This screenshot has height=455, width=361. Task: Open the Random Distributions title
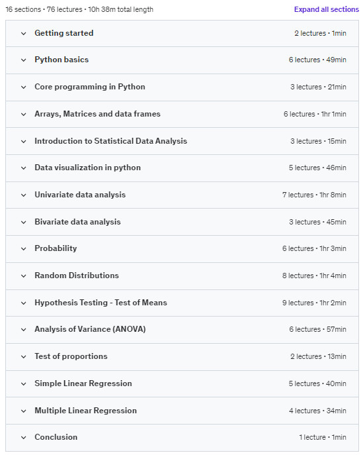(x=77, y=276)
